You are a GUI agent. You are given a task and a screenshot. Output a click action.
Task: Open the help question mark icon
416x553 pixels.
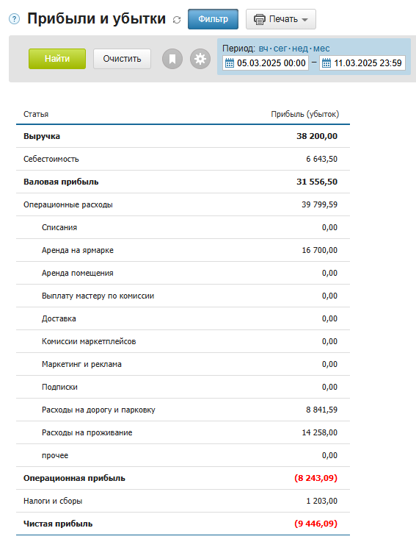[14, 18]
